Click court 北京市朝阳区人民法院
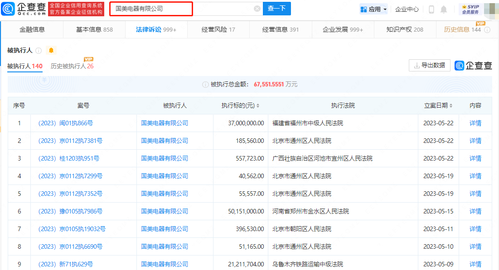This screenshot has height=270, width=499. pyautogui.click(x=302, y=229)
